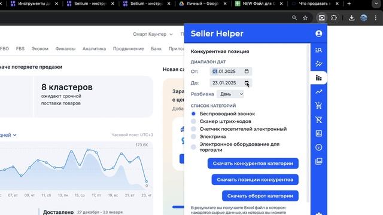This screenshot has height=215, width=383.
Task: Click the browser zoom magnifier icon
Action: 294,17
